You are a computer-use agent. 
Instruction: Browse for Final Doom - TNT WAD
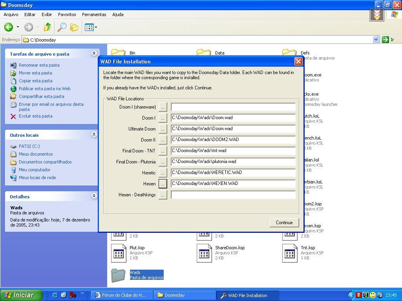(x=163, y=151)
